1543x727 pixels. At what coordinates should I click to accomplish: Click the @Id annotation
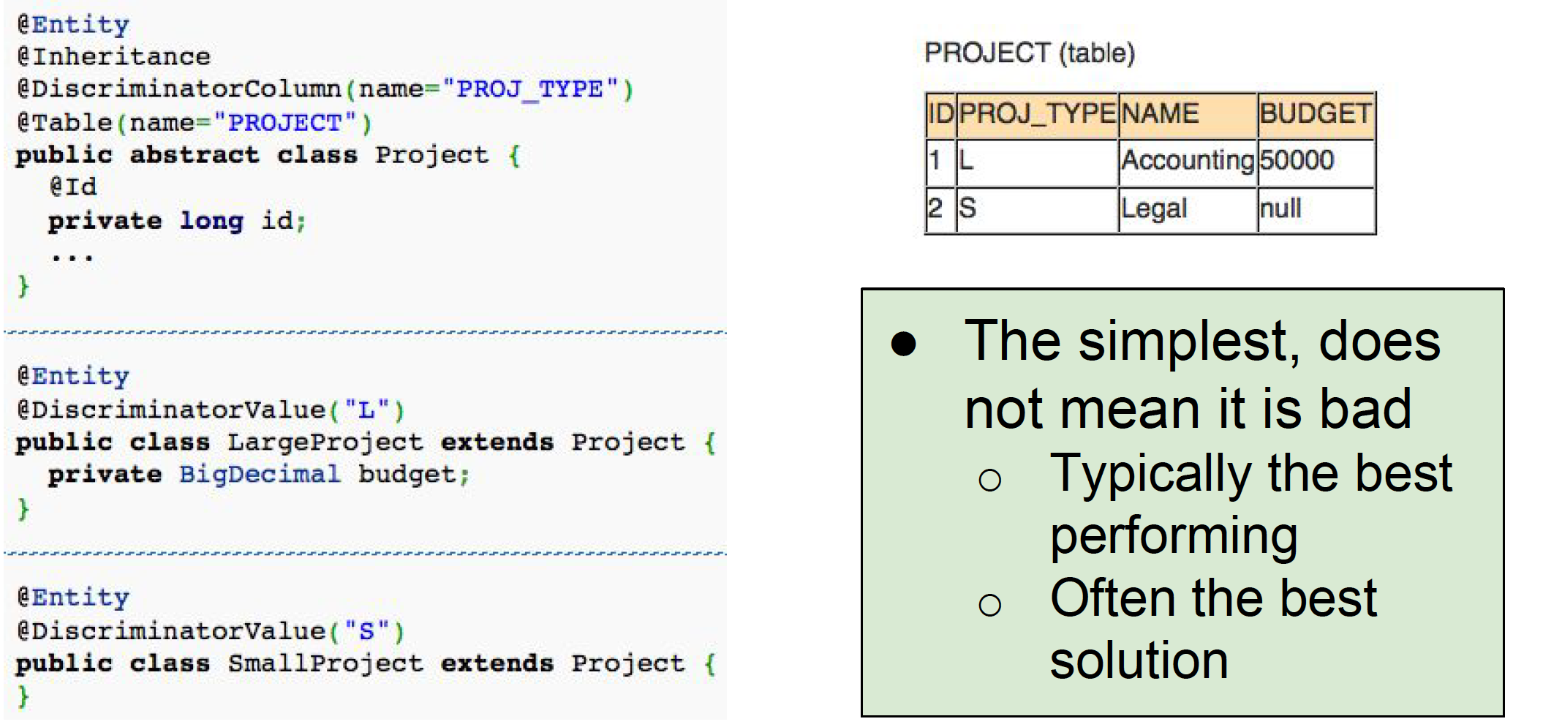coord(73,187)
